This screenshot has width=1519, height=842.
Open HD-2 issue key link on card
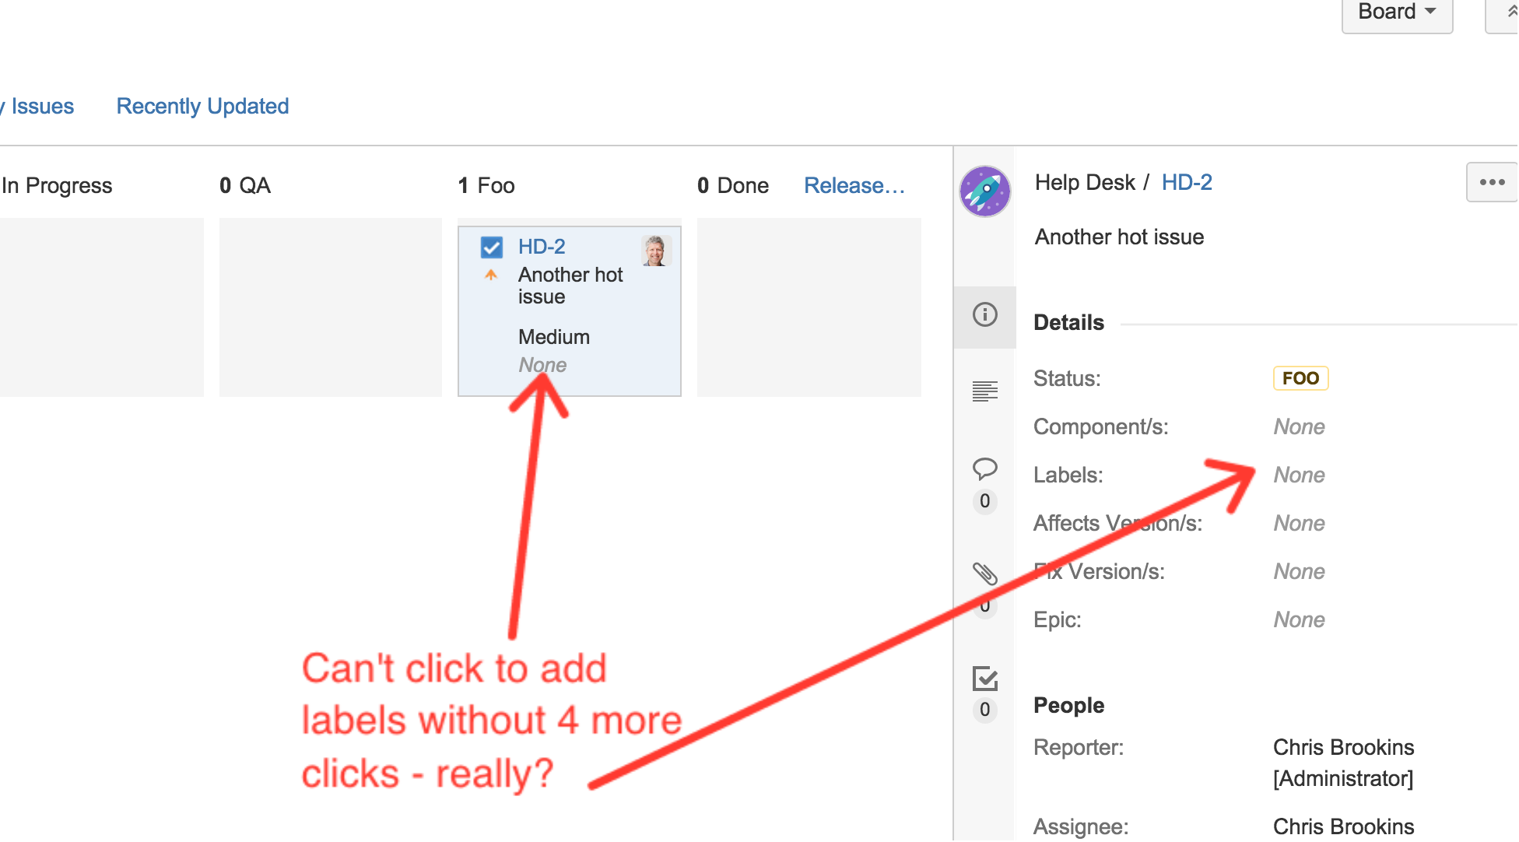(542, 247)
